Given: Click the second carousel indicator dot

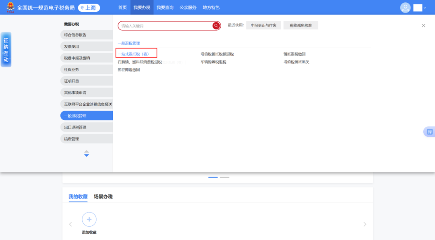Looking at the screenshot, I should pos(224,177).
